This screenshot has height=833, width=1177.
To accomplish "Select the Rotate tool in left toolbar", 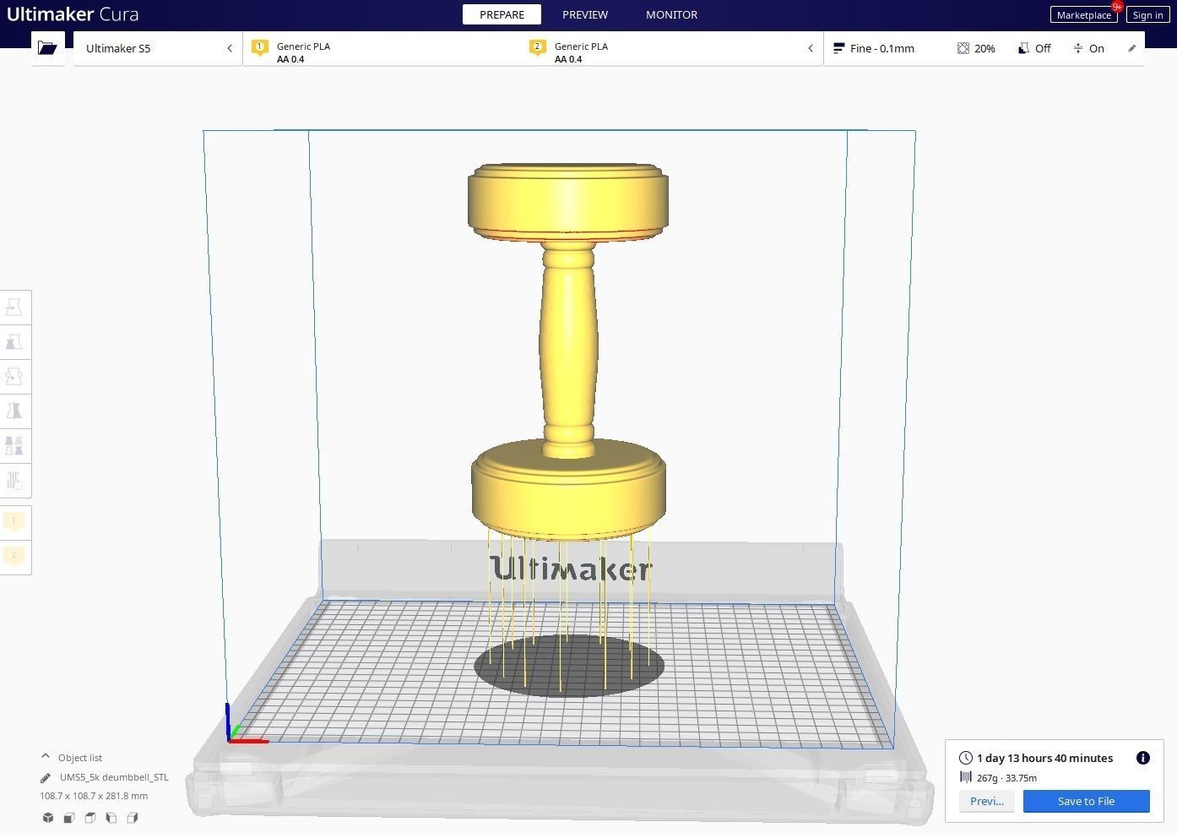I will click(x=14, y=377).
